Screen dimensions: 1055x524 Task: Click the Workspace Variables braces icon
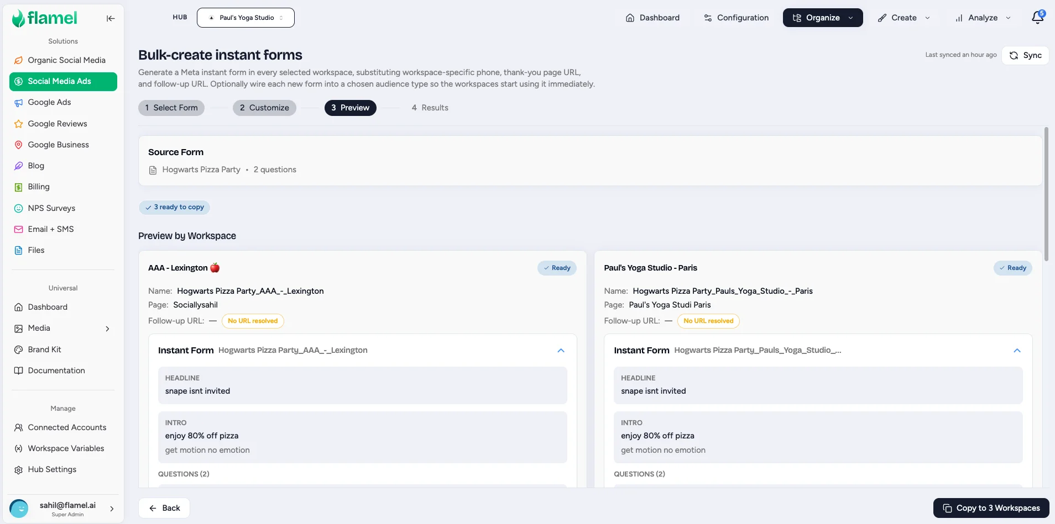18,448
